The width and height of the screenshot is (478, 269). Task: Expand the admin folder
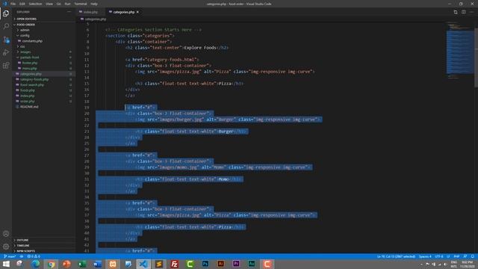click(x=25, y=30)
